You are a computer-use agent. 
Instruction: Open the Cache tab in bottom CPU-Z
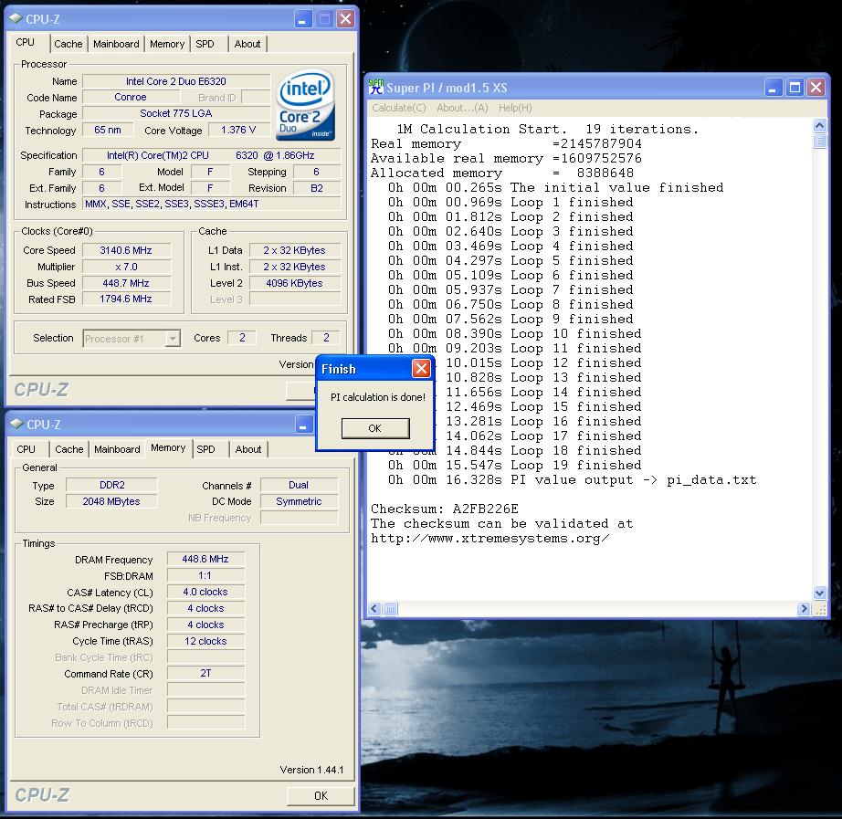click(x=69, y=449)
